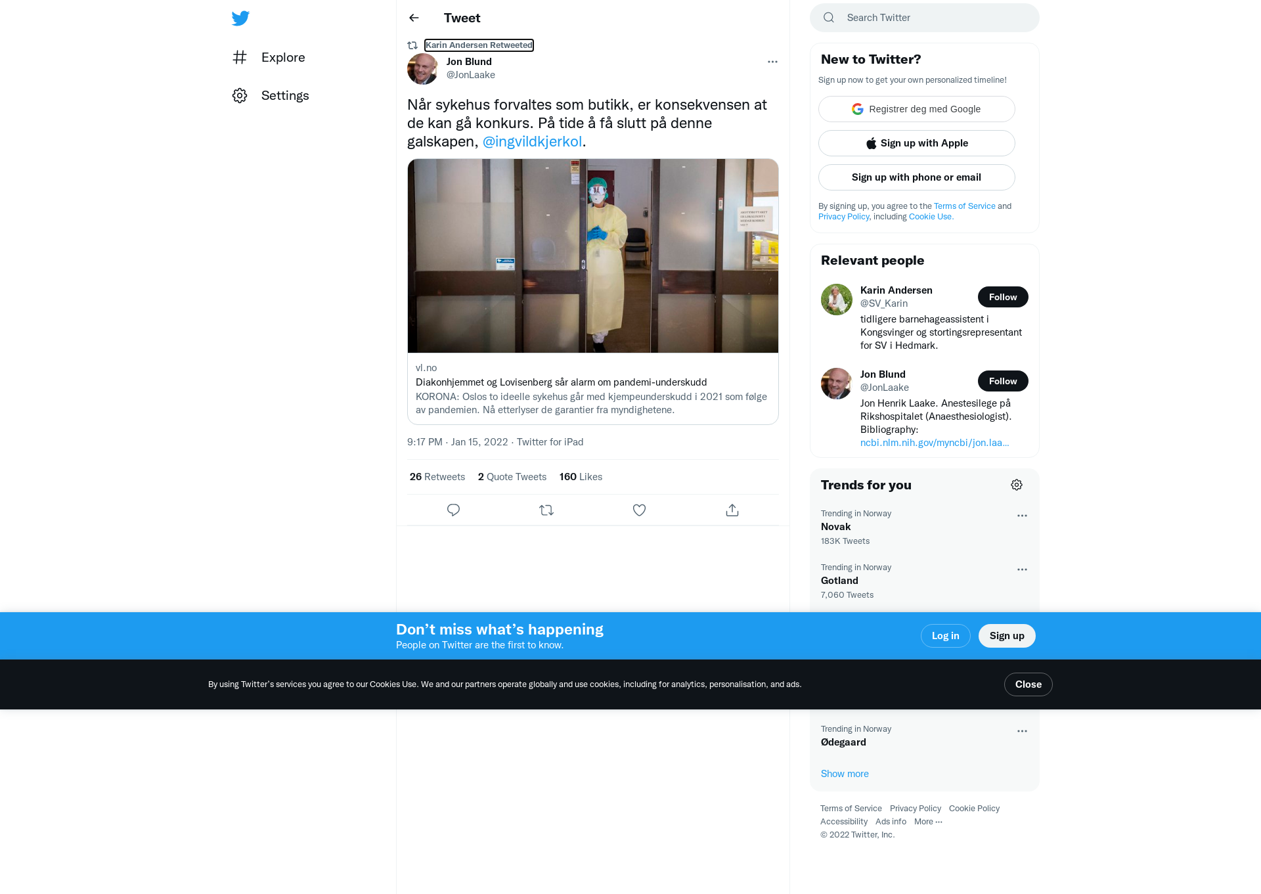
Task: Go back using the arrow icon
Action: pyautogui.click(x=414, y=18)
